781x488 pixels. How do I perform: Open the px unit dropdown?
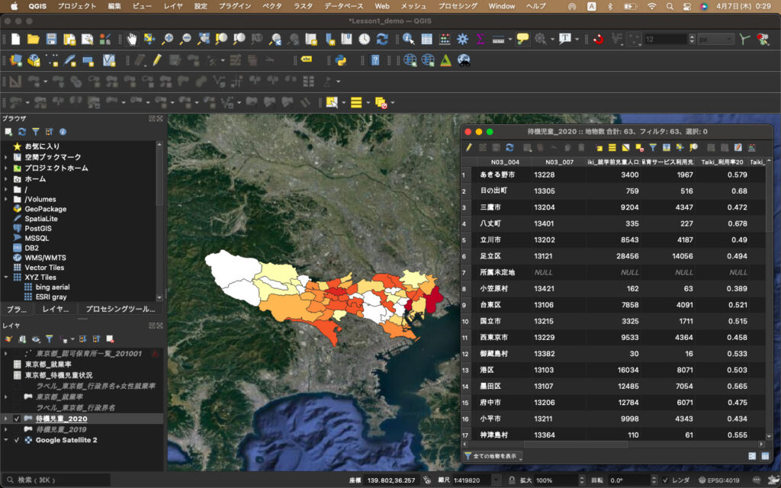pos(715,39)
